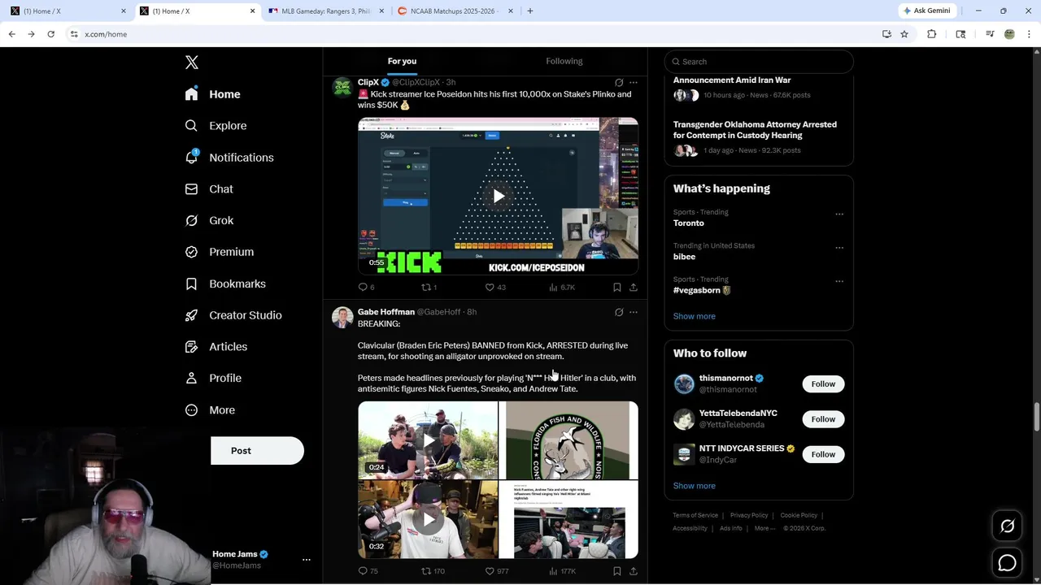Repost the ClipX post
Viewport: 1041px width, 585px height.
pyautogui.click(x=425, y=287)
